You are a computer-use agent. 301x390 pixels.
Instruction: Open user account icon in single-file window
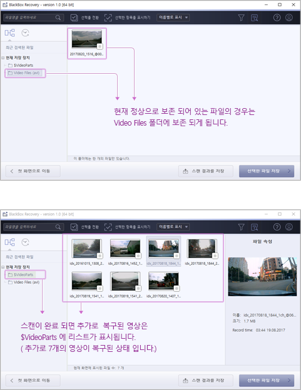click(x=289, y=17)
